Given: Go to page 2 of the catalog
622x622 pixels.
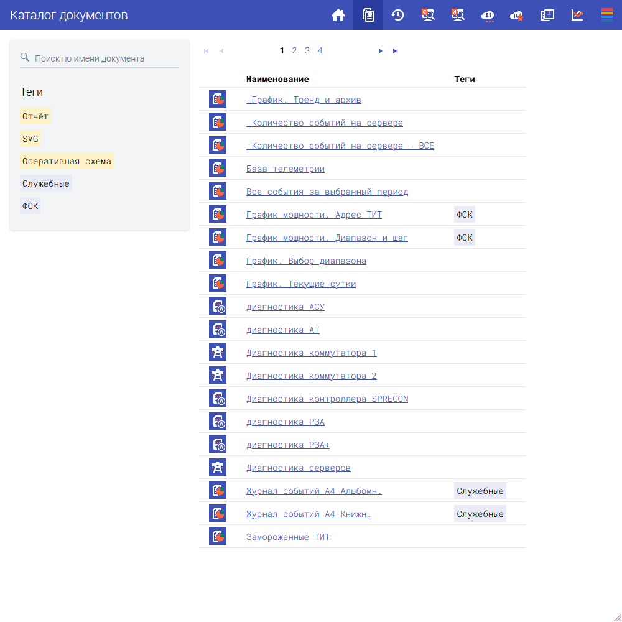Looking at the screenshot, I should pyautogui.click(x=294, y=51).
